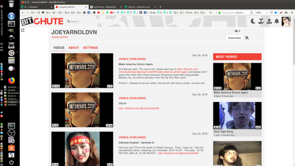Image resolution: width=295 pixels, height=166 pixels.
Task: Open the notifications bell icon
Action: (x=277, y=21)
